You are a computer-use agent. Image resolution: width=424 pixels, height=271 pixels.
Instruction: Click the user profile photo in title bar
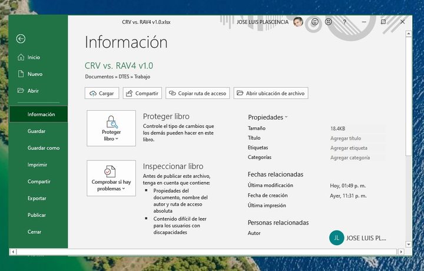tap(298, 22)
